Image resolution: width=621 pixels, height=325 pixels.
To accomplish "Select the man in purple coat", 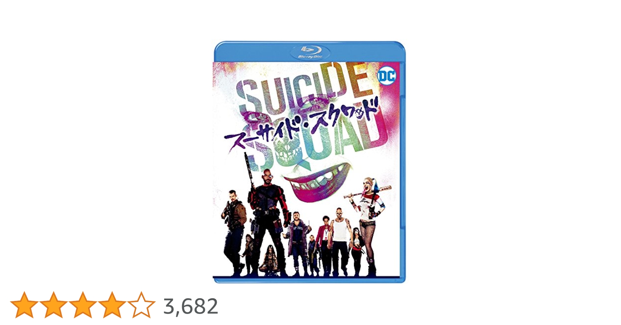I will [297, 244].
